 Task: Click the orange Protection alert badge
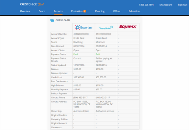[x=85, y=11]
